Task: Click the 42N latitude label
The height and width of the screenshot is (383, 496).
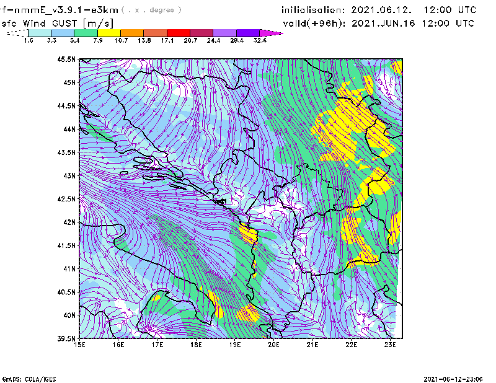Action: [69, 222]
